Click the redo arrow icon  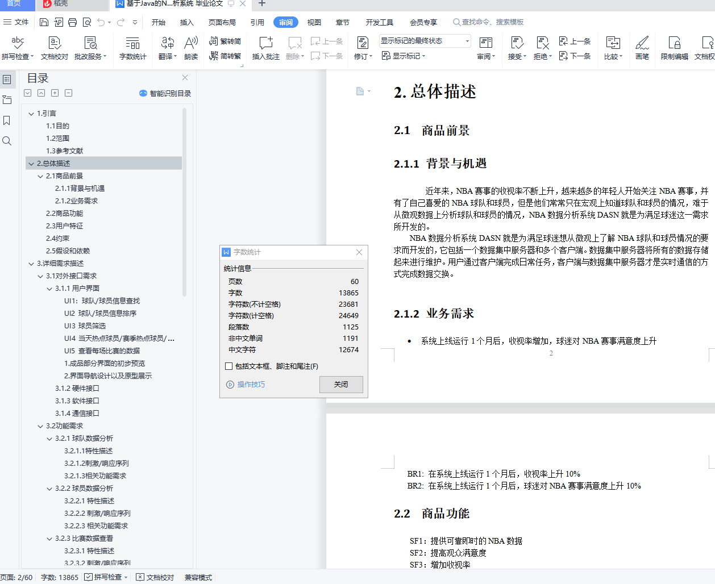pos(120,22)
